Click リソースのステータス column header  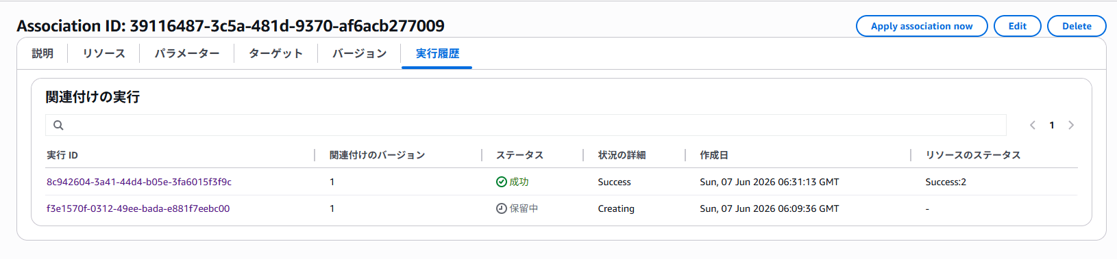tap(973, 155)
